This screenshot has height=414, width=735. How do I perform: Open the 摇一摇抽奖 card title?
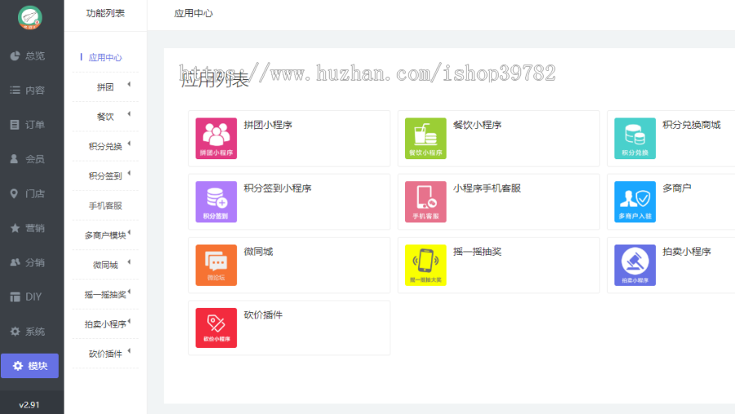tap(477, 252)
